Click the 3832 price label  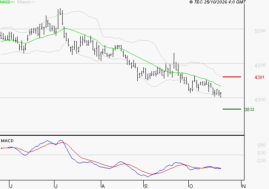[249, 110]
